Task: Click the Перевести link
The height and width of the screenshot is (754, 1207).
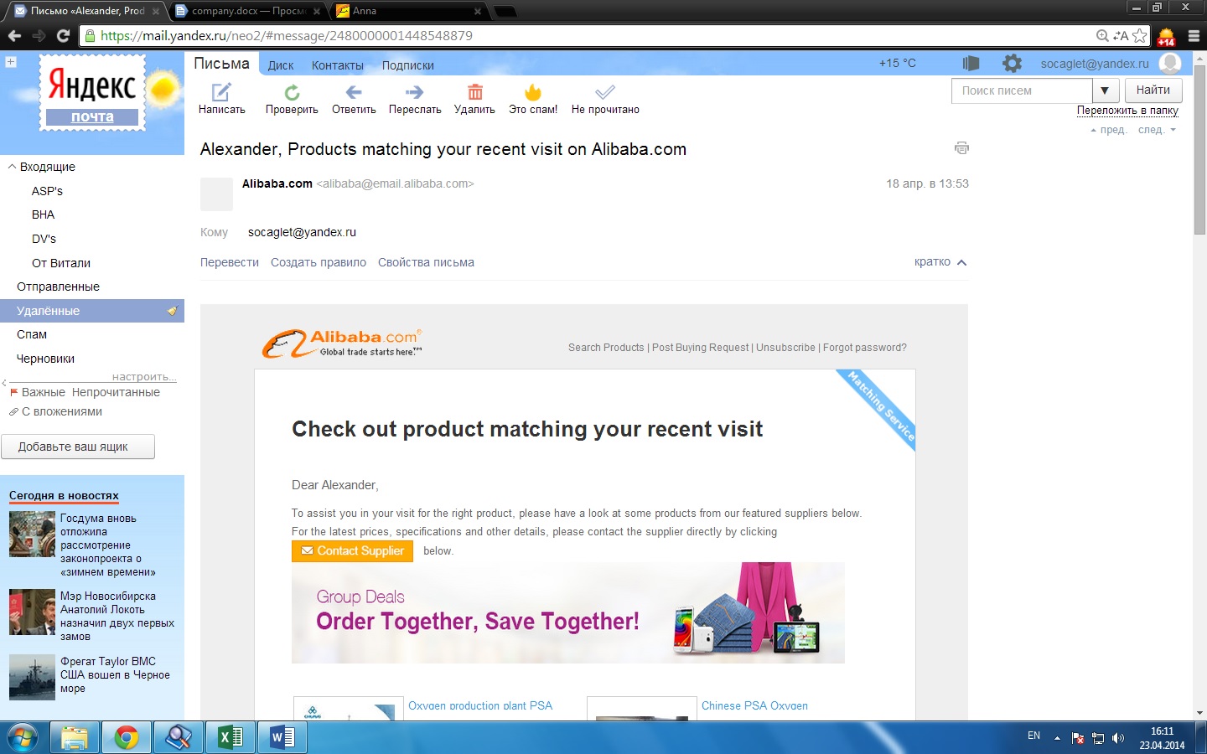Action: click(x=230, y=262)
